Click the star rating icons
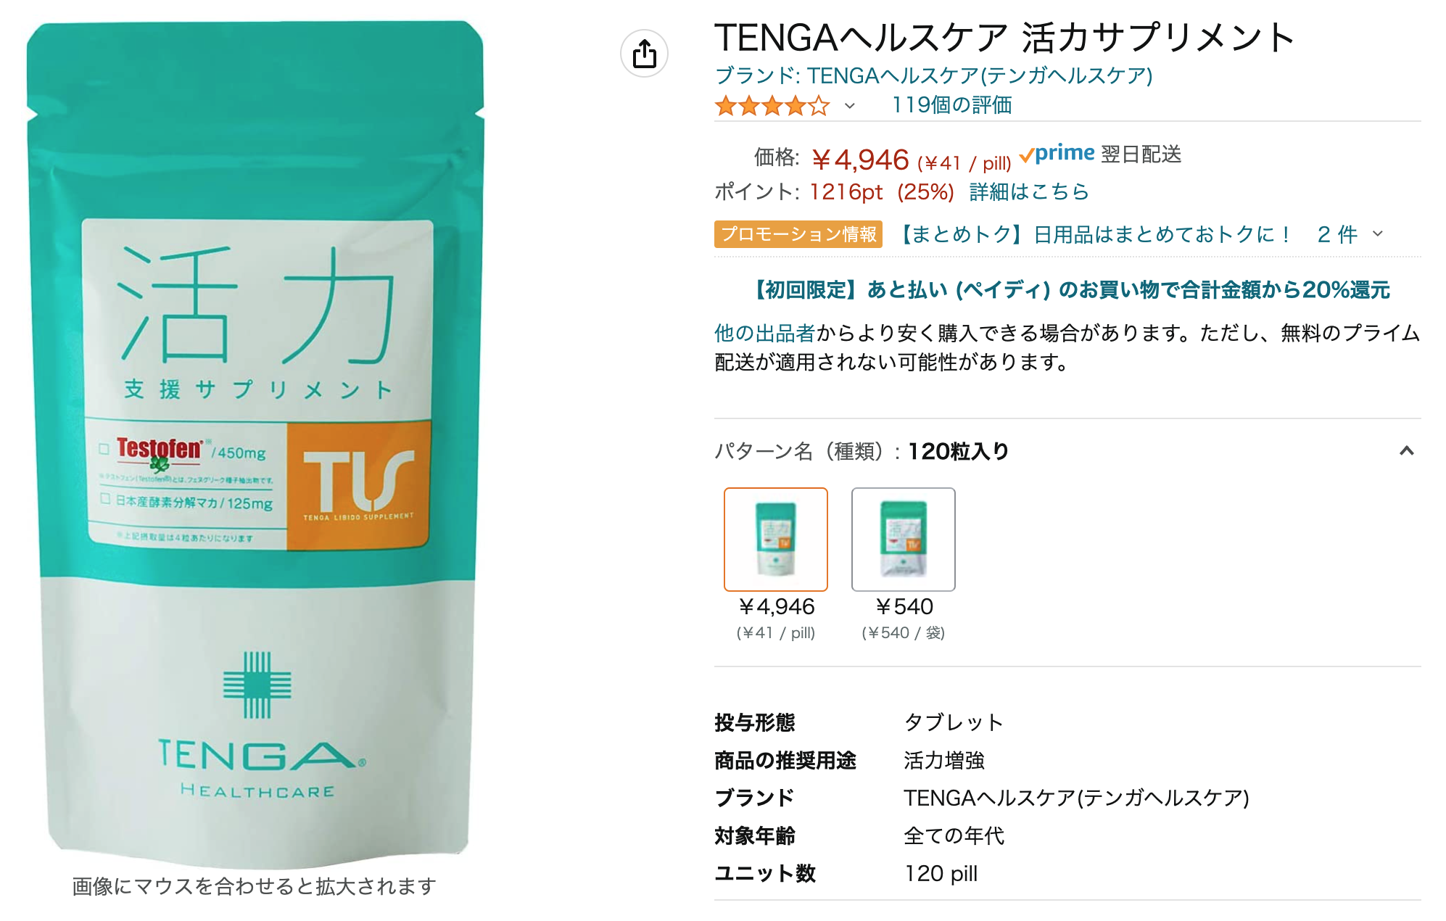Screen dimensions: 1446x921 (772, 106)
